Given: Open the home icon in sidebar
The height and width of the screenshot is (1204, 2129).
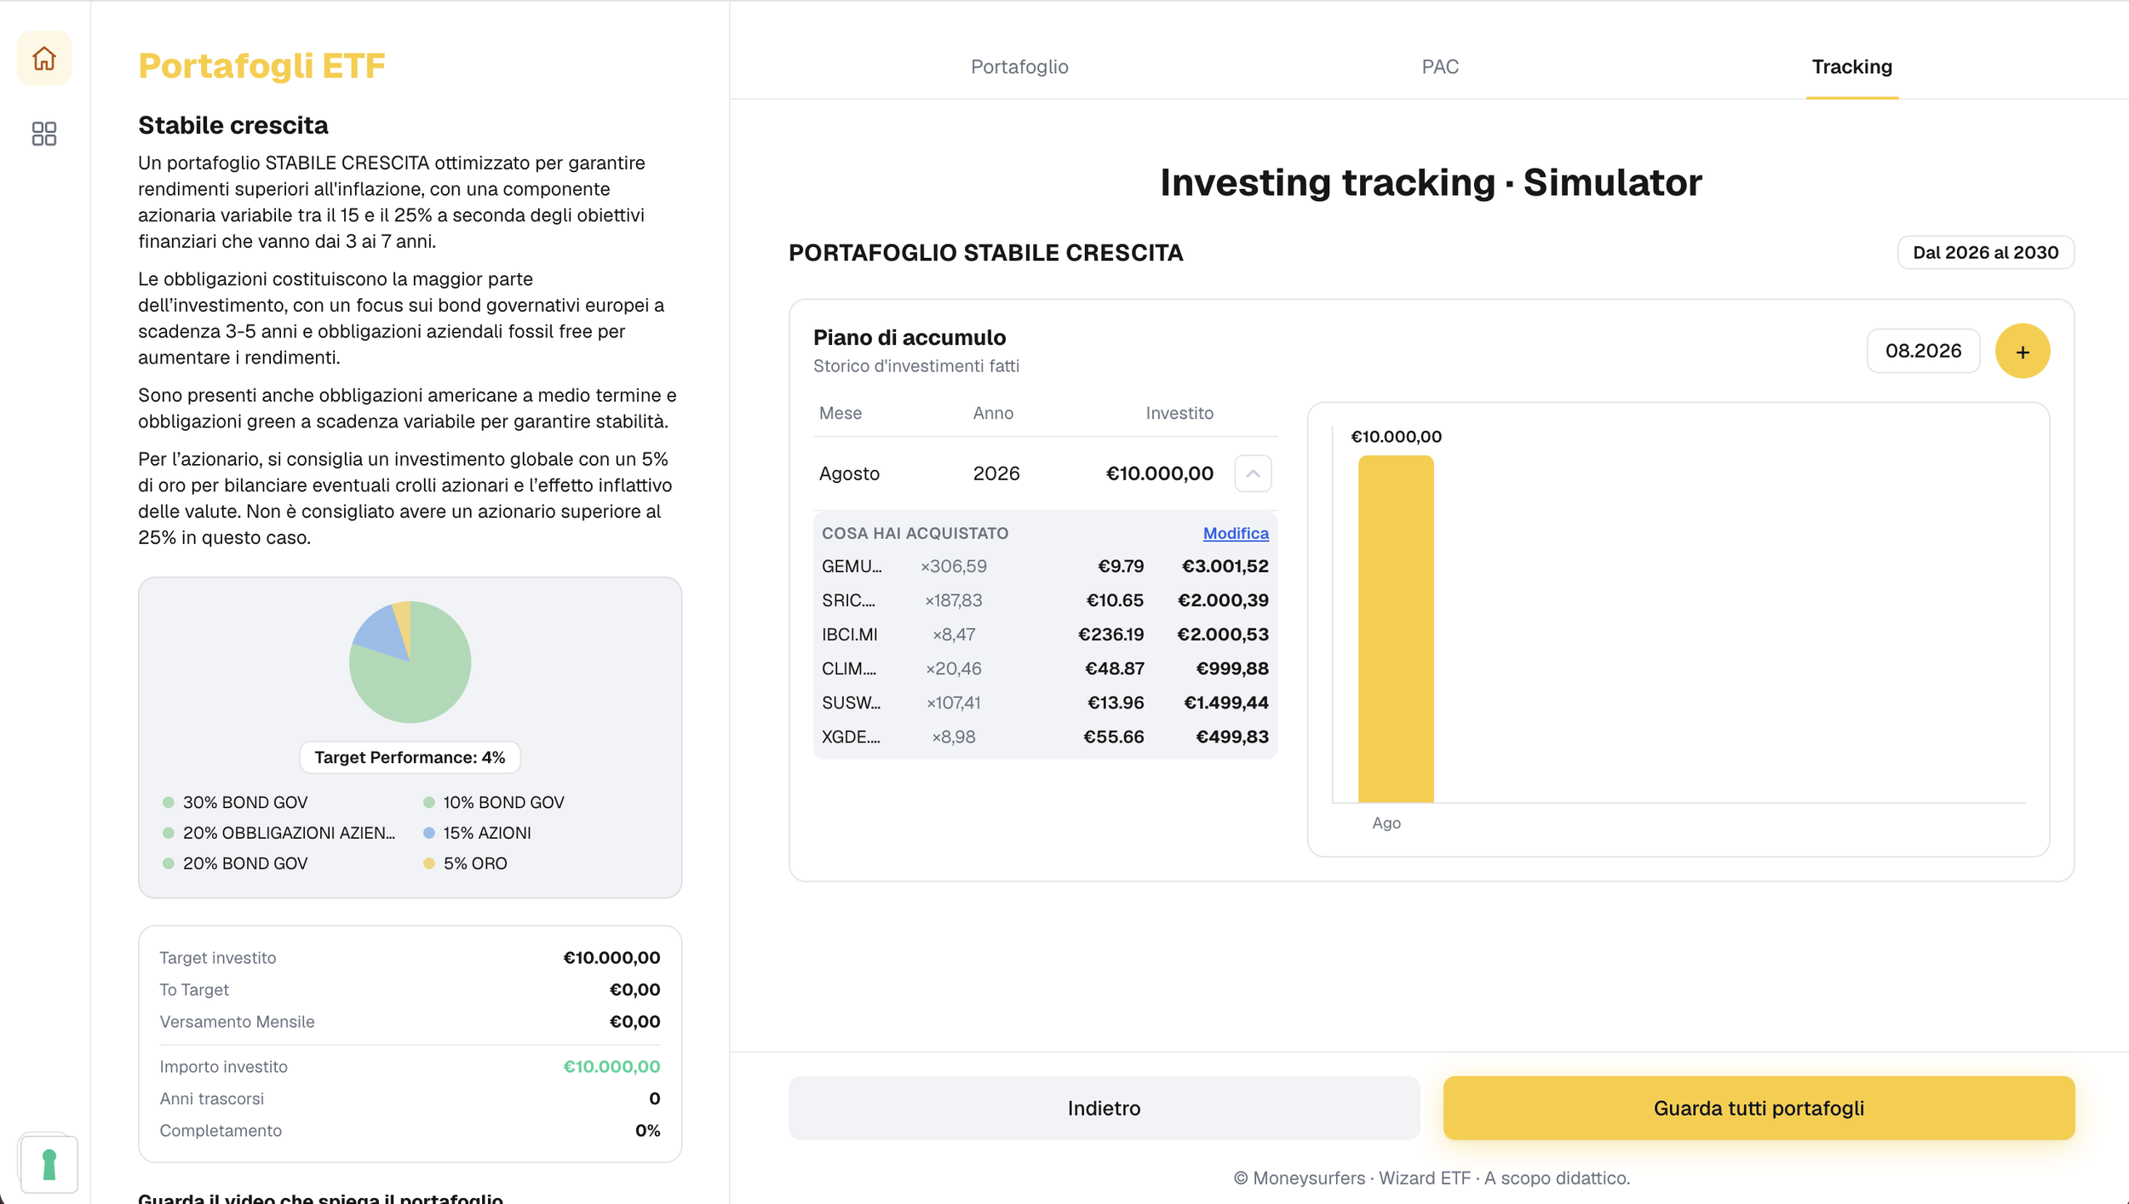Looking at the screenshot, I should coord(44,59).
